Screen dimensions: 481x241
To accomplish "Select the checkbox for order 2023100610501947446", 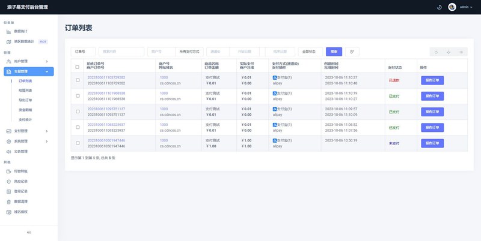I will [77, 143].
